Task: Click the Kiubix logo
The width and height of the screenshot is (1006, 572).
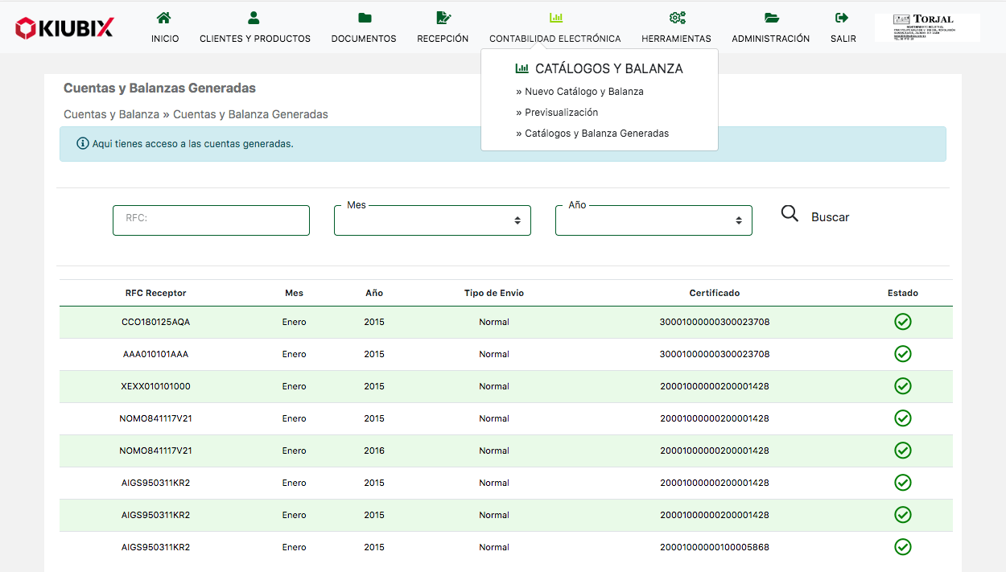Action: [x=64, y=28]
